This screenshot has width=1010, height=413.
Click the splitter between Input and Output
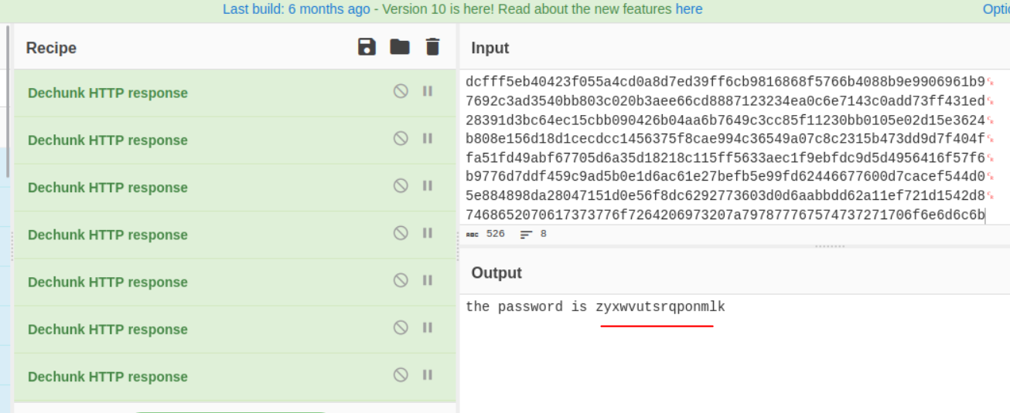[830, 246]
